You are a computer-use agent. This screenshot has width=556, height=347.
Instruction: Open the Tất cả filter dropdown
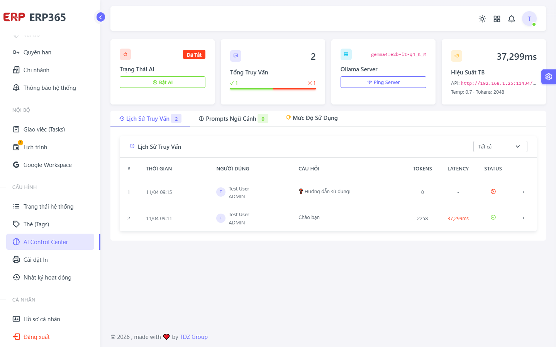tap(500, 147)
